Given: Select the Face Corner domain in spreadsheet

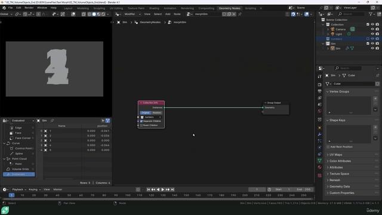Looking at the screenshot, I should coord(23,138).
